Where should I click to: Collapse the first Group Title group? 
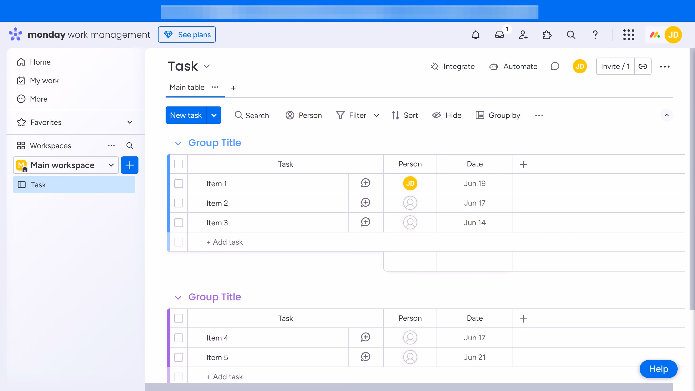[x=178, y=143]
